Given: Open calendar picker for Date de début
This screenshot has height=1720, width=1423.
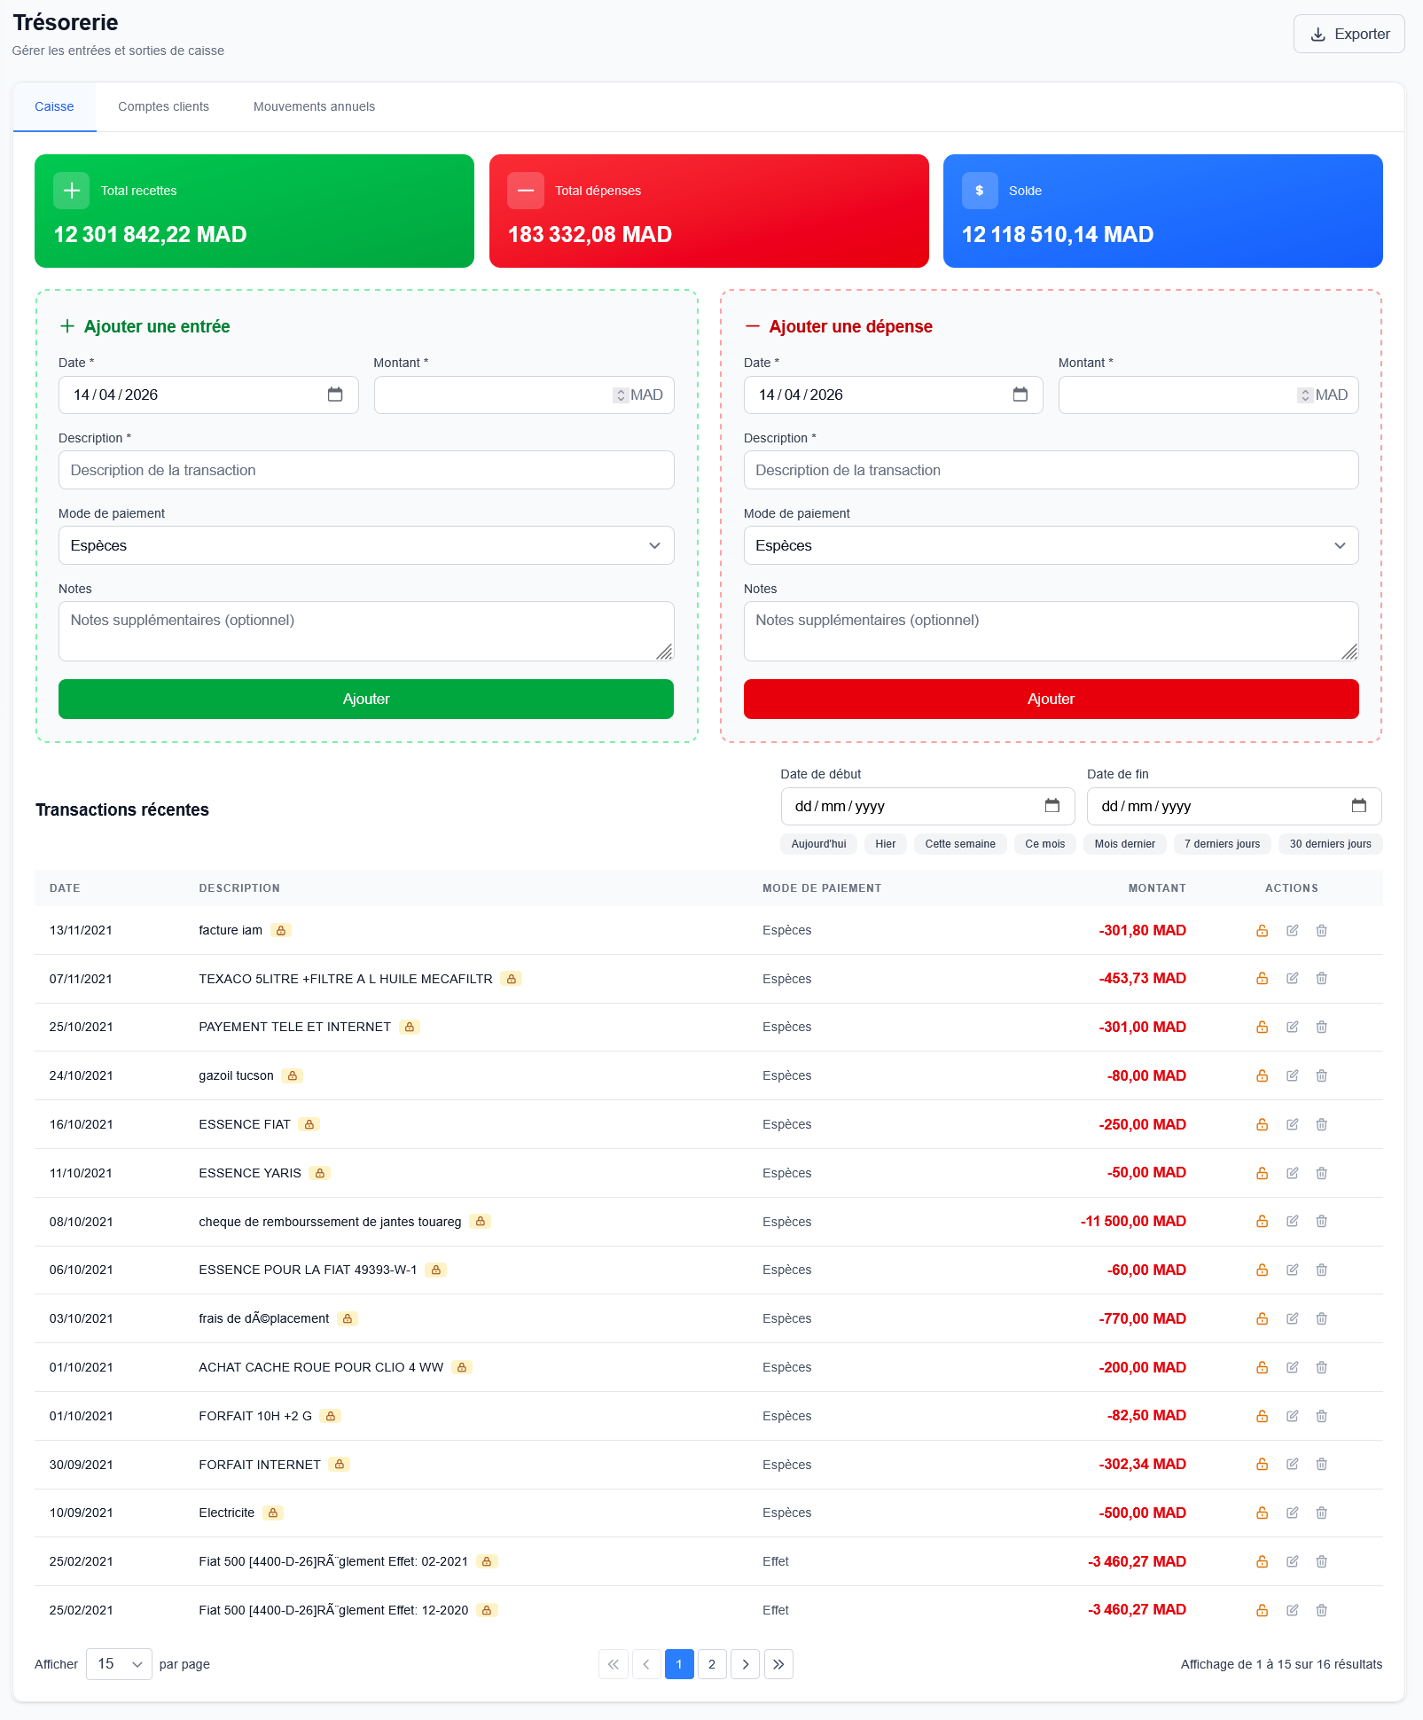Looking at the screenshot, I should [1052, 806].
